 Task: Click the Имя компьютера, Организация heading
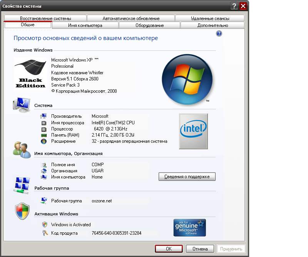[69, 154]
